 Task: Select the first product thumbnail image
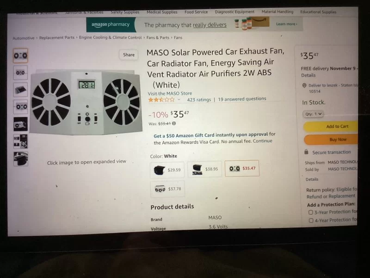pyautogui.click(x=20, y=56)
